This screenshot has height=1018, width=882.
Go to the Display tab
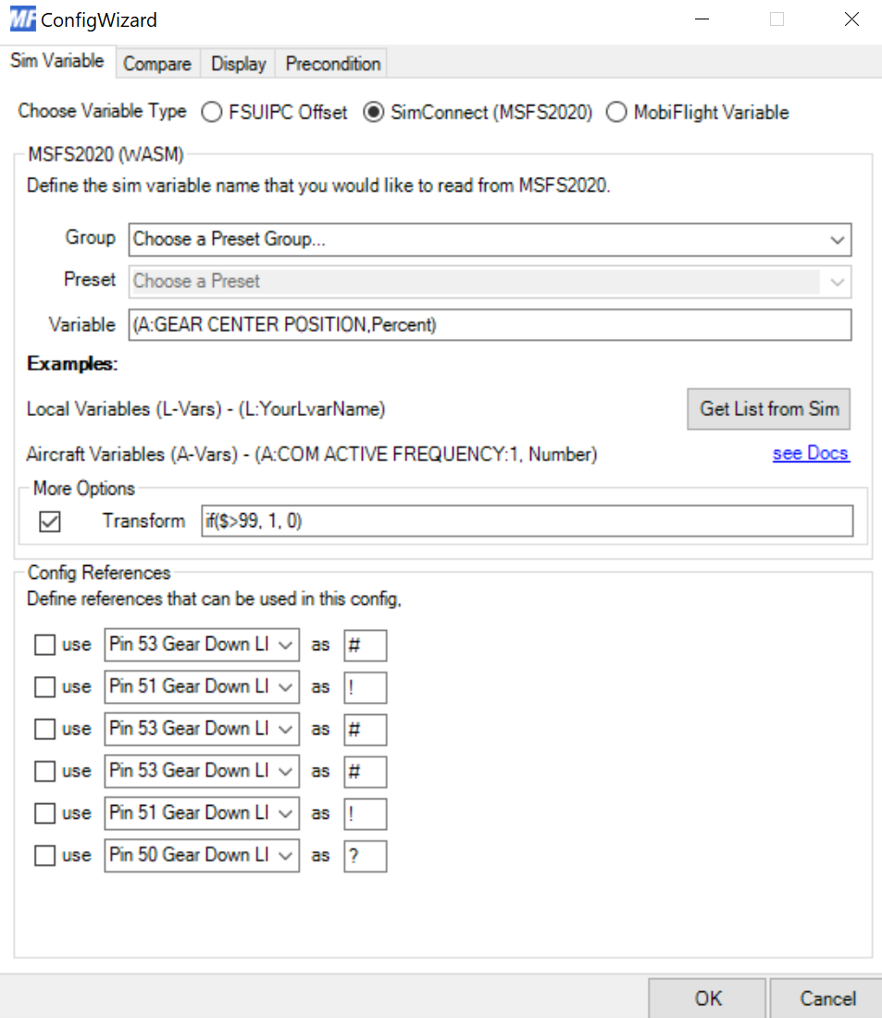(x=239, y=64)
